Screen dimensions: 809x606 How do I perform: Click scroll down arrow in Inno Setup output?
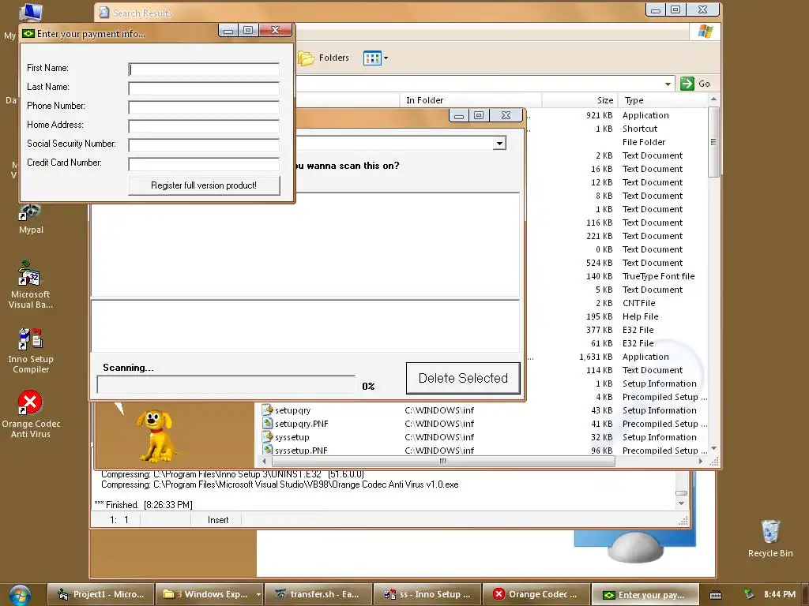pyautogui.click(x=681, y=503)
